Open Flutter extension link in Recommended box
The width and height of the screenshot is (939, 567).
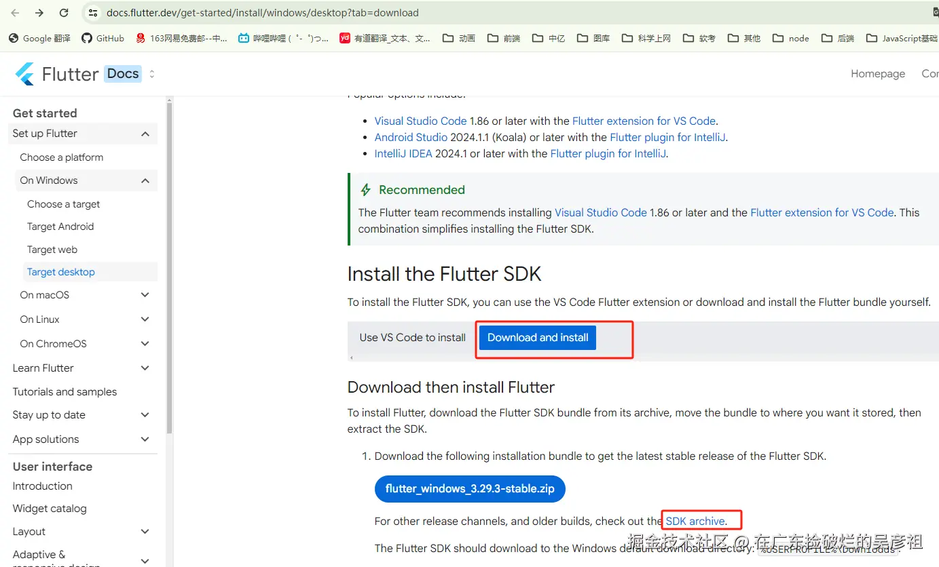(822, 212)
